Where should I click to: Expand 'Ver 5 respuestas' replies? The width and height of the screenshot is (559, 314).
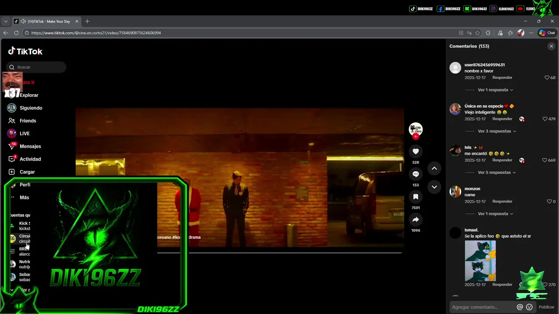(497, 173)
